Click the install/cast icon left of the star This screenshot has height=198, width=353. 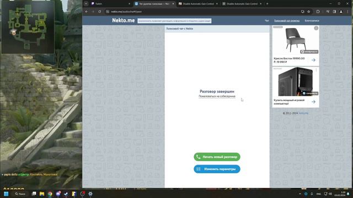click(303, 12)
